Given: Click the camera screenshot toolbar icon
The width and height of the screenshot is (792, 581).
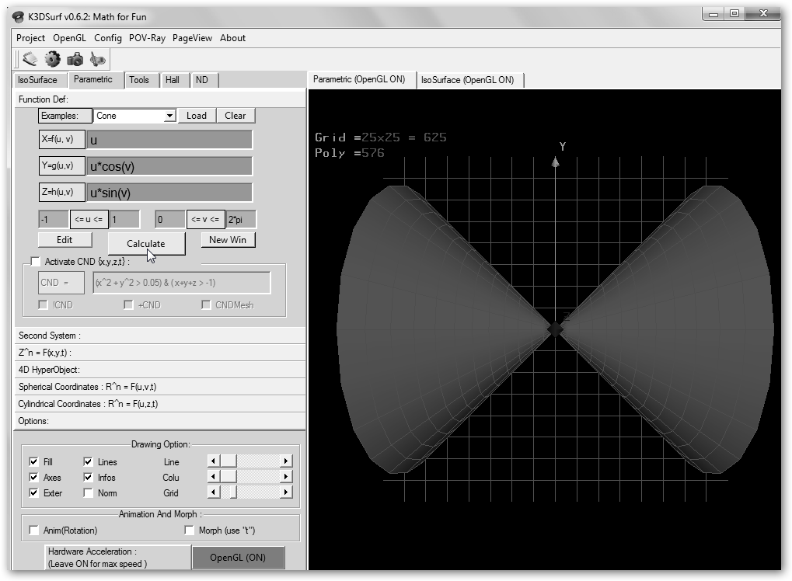Looking at the screenshot, I should click(75, 59).
